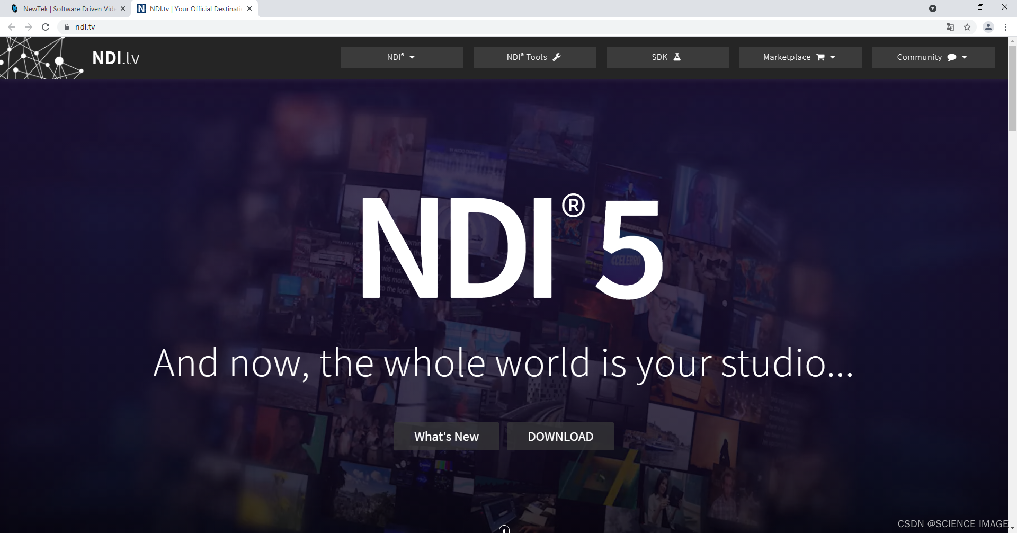
Task: Bookmark this page with the star
Action: pos(967,27)
